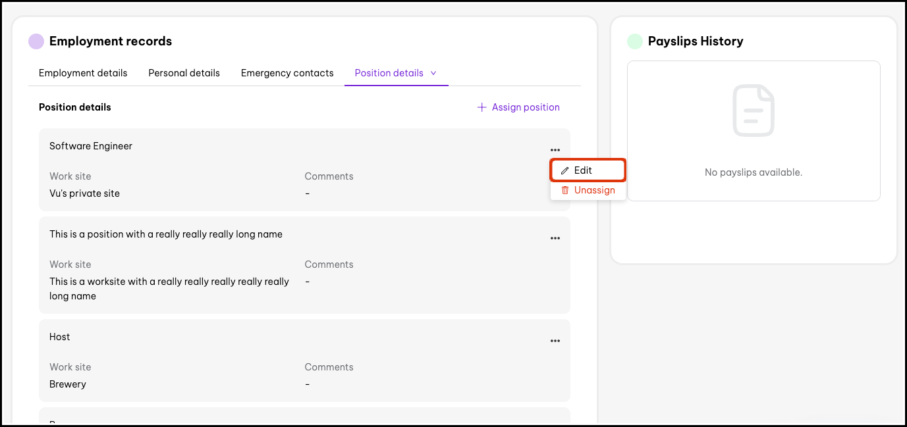Click the trash icon beside Unassign
Viewport: 907px width, 427px height.
click(x=564, y=190)
